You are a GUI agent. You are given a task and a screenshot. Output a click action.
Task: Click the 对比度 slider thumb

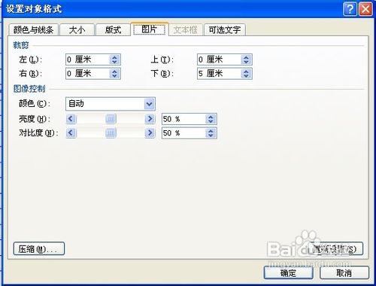click(111, 133)
